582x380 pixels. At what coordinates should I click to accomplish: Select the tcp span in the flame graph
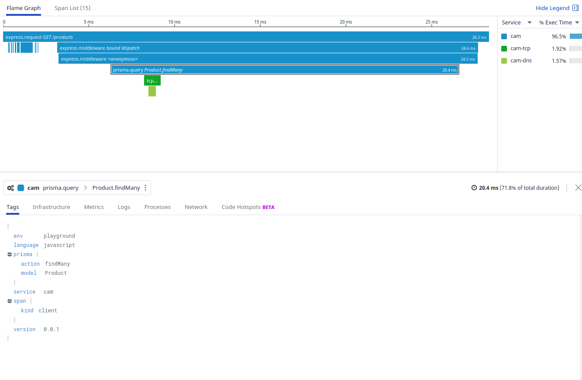pyautogui.click(x=152, y=80)
